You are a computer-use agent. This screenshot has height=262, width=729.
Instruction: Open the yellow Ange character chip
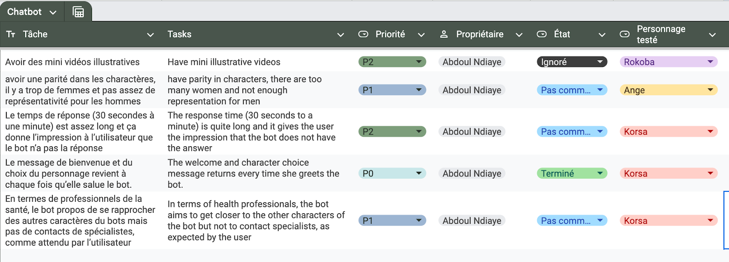pyautogui.click(x=710, y=90)
